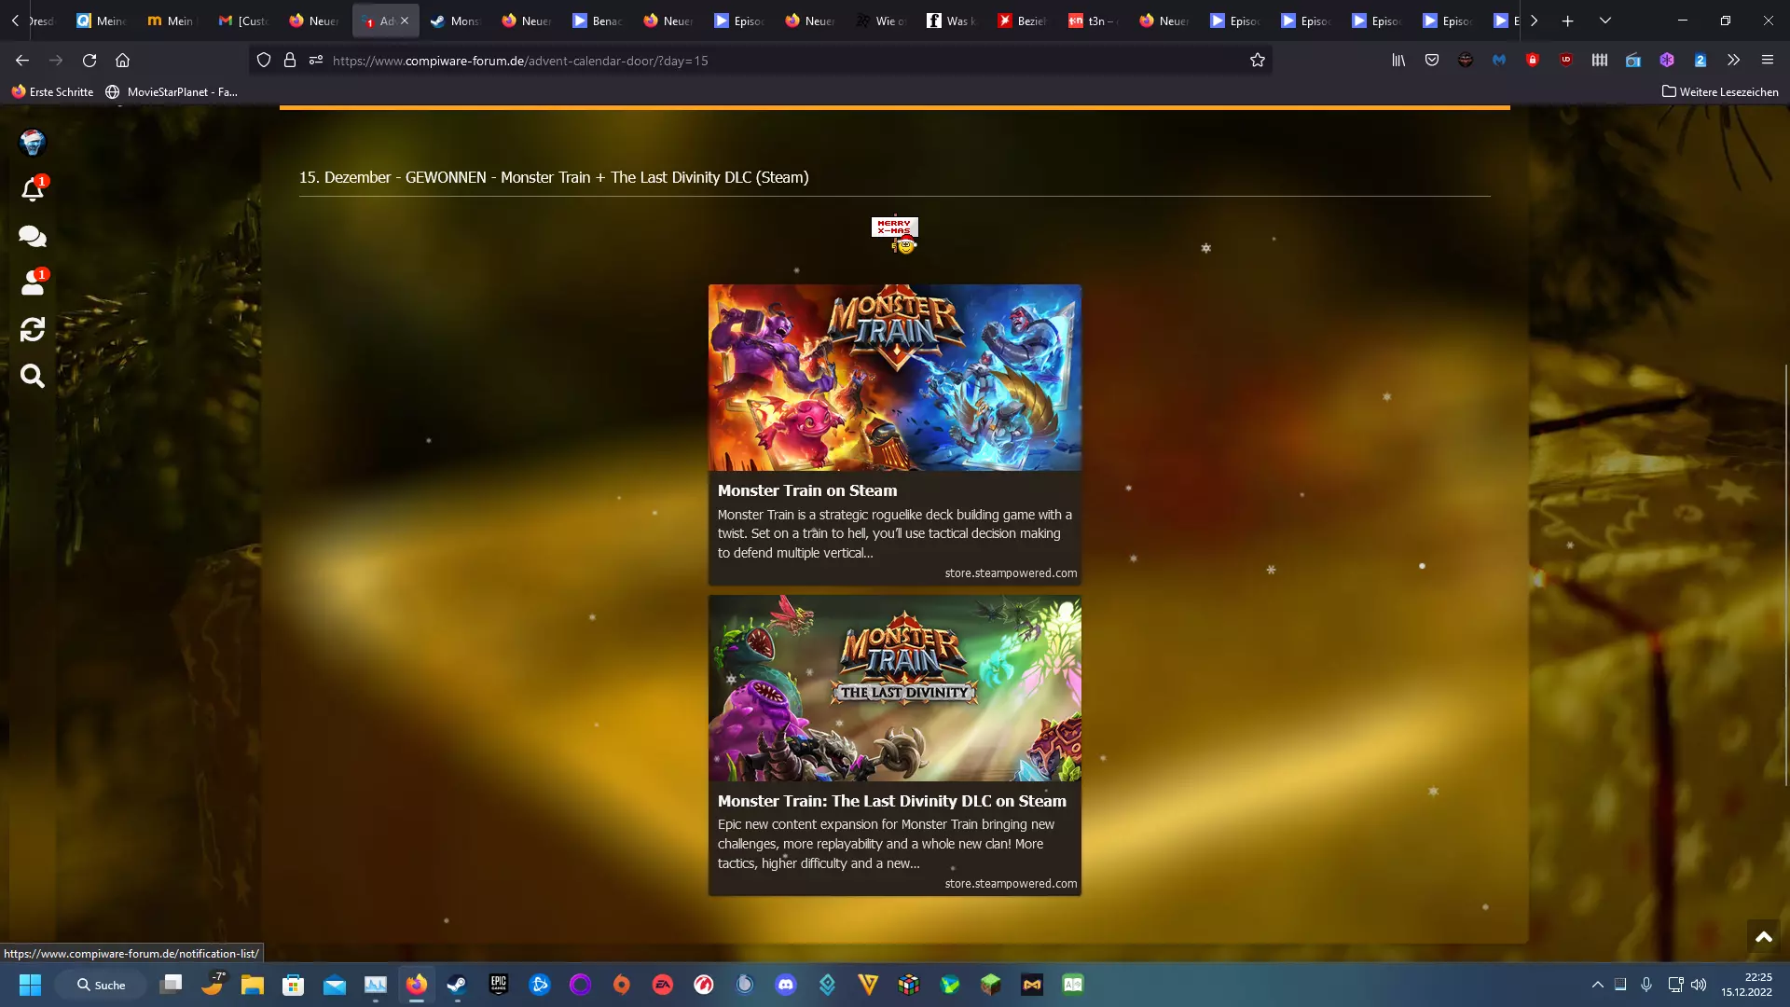Switch to the [Cust Gmail tab

242,21
